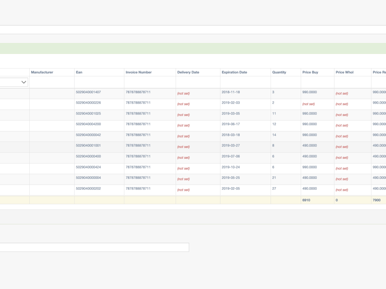This screenshot has width=386, height=289.
Task: Click the long text input below the table
Action: pos(95,247)
